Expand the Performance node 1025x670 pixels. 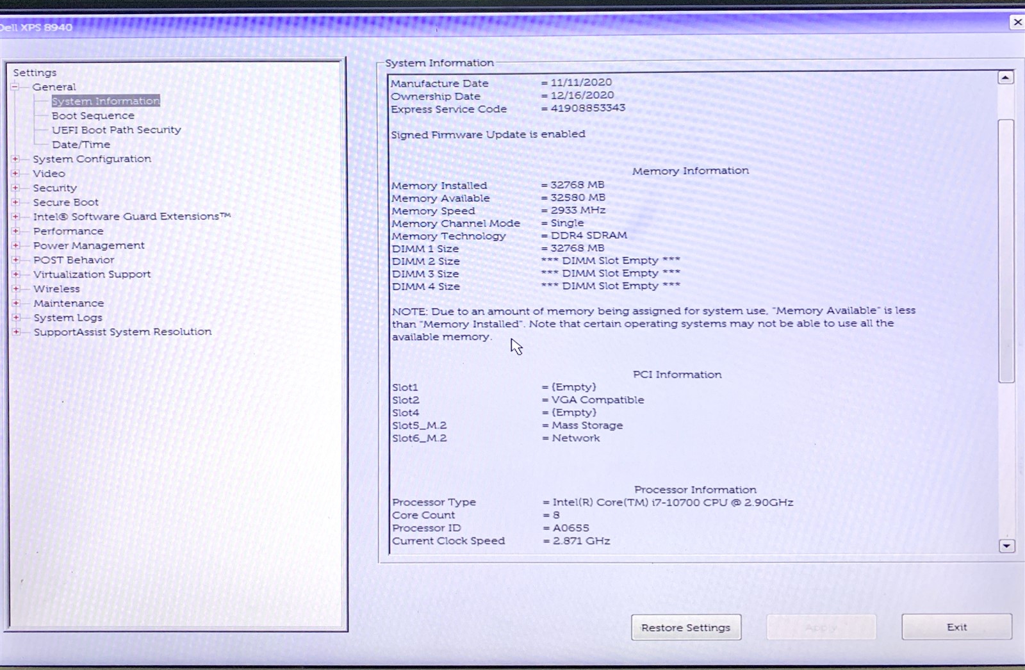click(x=15, y=231)
